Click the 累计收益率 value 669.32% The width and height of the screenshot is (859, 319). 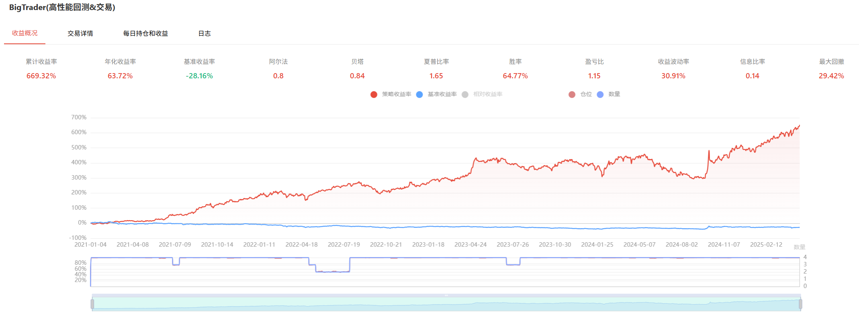click(x=41, y=76)
